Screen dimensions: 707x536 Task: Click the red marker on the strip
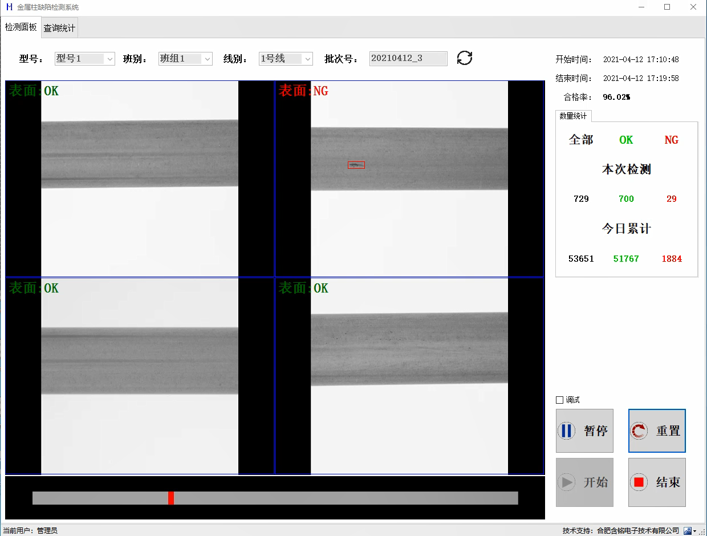pyautogui.click(x=170, y=498)
